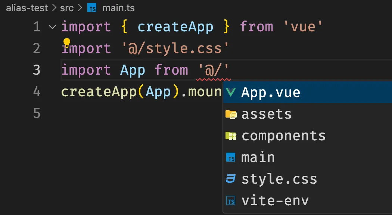
Task: Place the cursor on createApp in line 1
Action: (175, 27)
